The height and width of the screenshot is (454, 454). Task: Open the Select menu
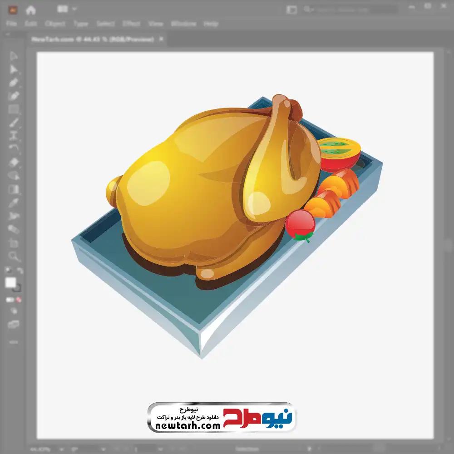pos(106,24)
